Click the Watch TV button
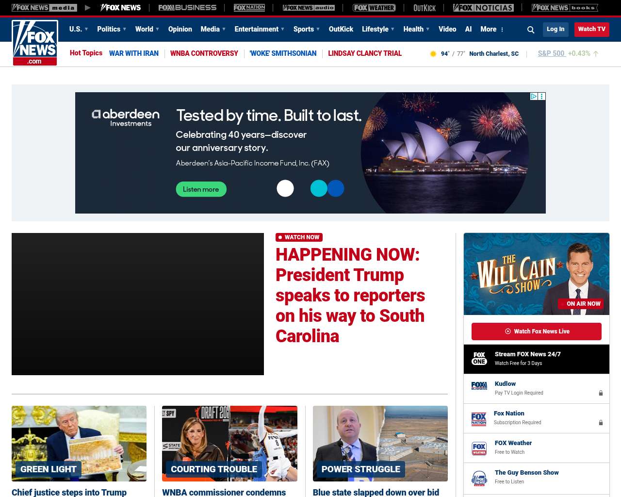621x497 pixels. tap(592, 29)
